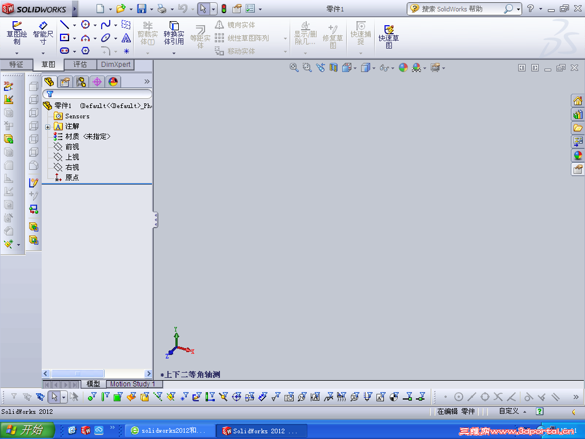This screenshot has width=585, height=439.
Task: Toggle the selection filter funnel icon
Action: tap(14, 397)
